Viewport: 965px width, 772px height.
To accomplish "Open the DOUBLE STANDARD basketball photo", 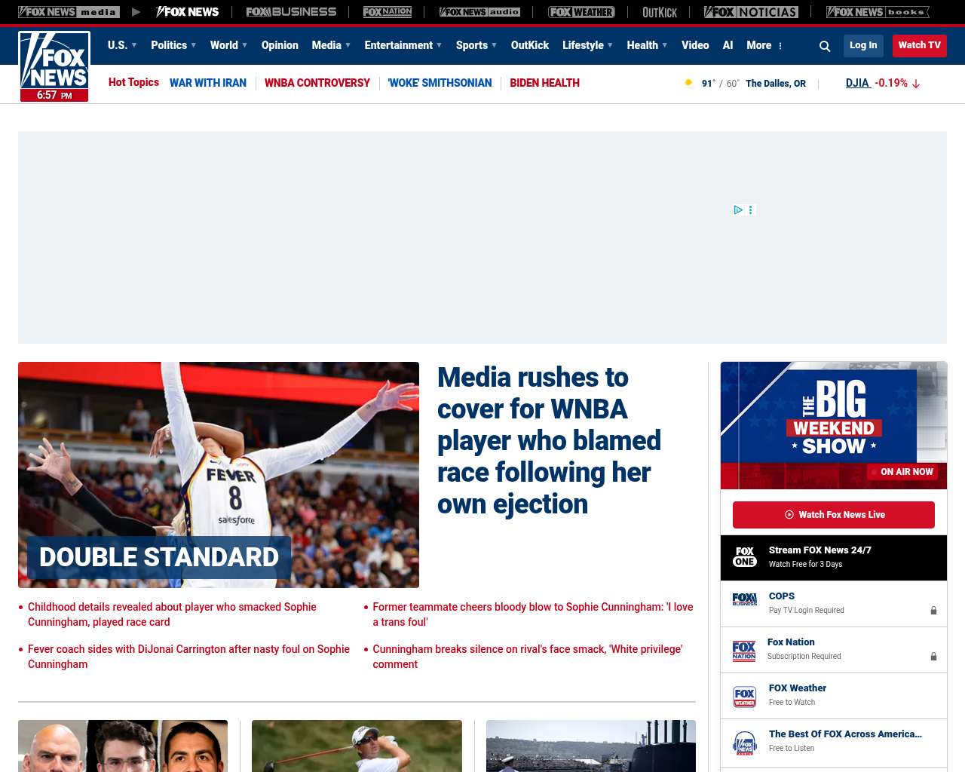I will point(219,475).
